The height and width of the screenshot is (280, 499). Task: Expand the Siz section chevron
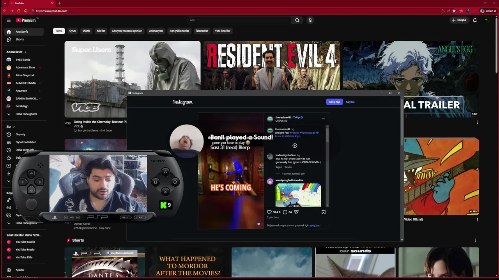coord(14,127)
